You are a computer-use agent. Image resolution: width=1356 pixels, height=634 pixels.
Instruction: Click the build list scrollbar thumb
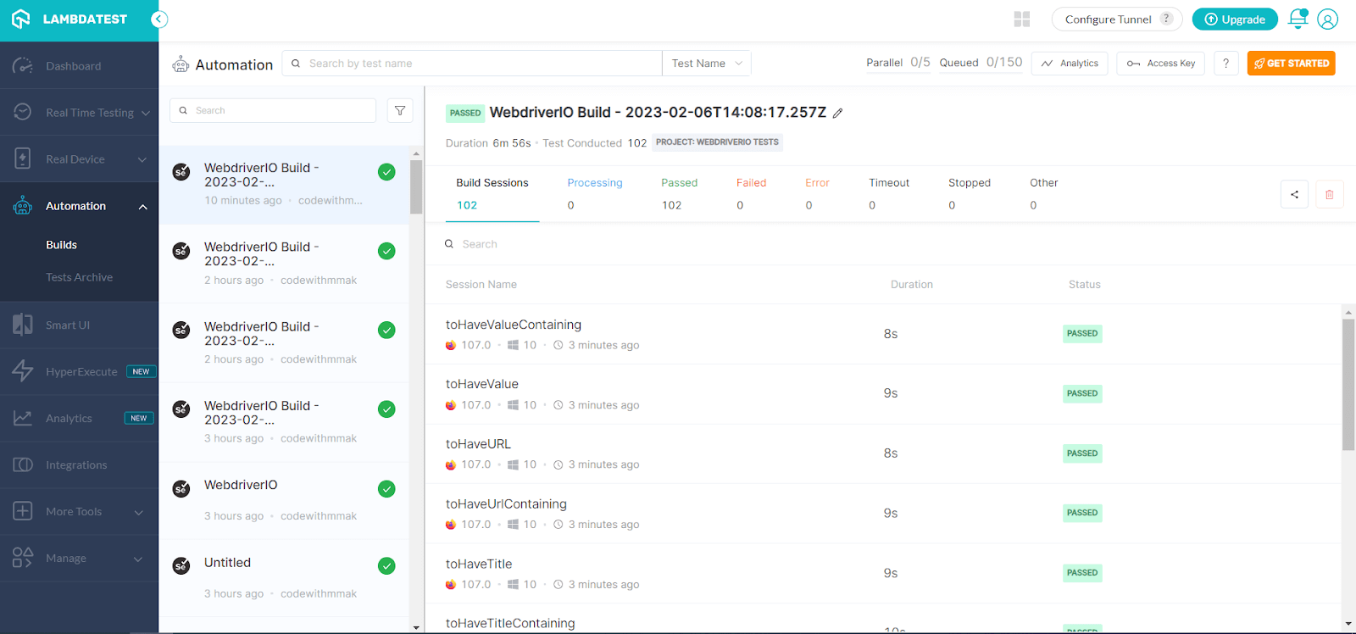416,186
